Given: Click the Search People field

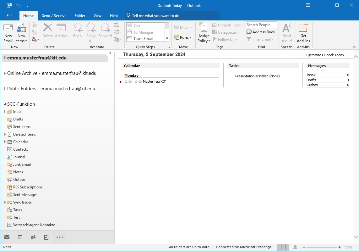Looking at the screenshot, I should coord(261,25).
